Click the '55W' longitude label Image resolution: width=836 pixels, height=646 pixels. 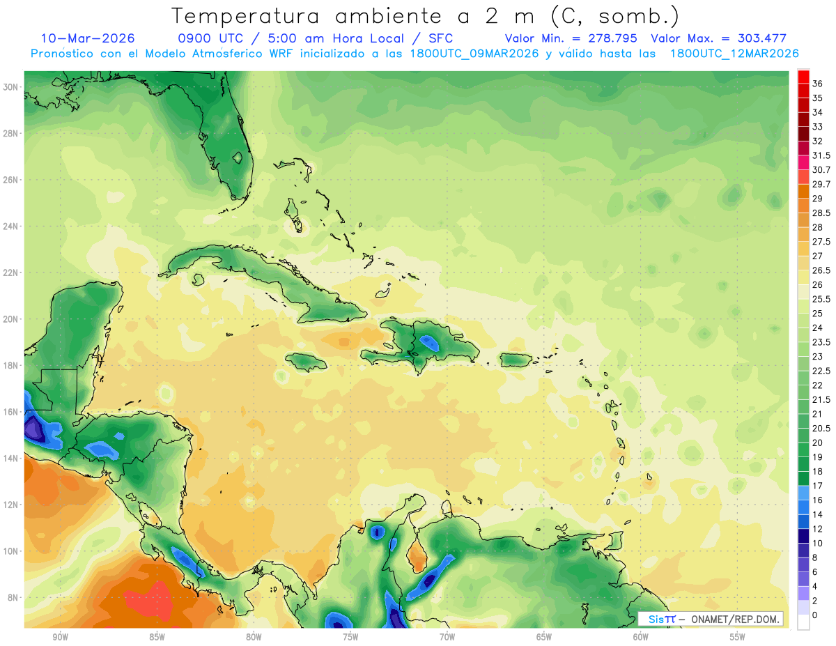(x=738, y=637)
